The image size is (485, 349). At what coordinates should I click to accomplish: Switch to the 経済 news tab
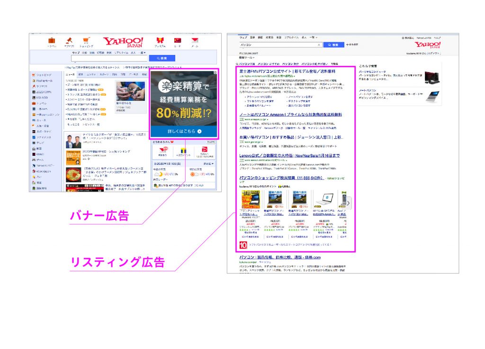tap(81, 74)
